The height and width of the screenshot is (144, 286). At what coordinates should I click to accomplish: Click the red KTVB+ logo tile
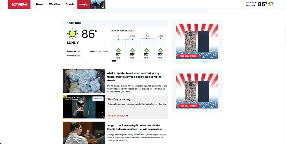pyautogui.click(x=84, y=4)
